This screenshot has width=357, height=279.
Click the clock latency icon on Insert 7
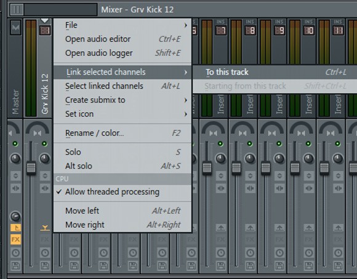[221, 253]
